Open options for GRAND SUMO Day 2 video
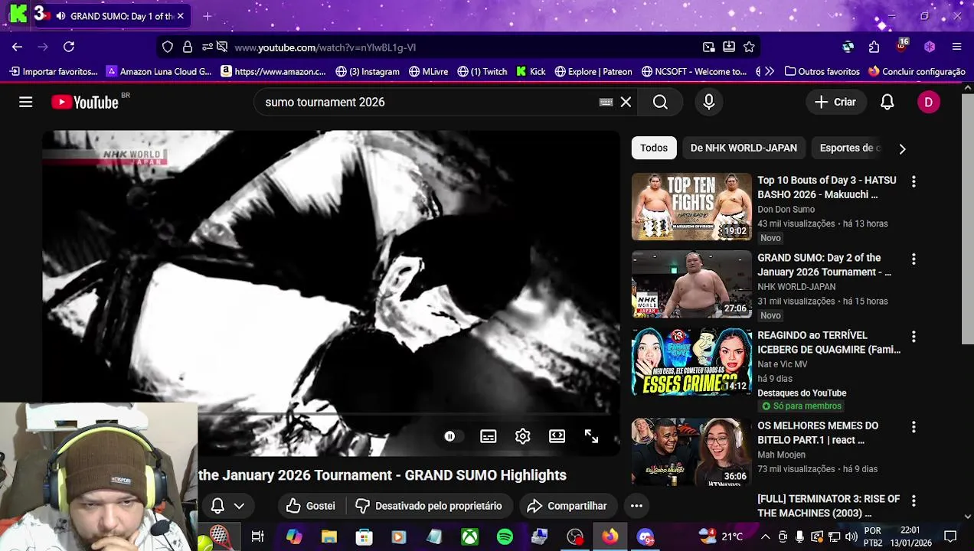This screenshot has height=551, width=974. 913,259
